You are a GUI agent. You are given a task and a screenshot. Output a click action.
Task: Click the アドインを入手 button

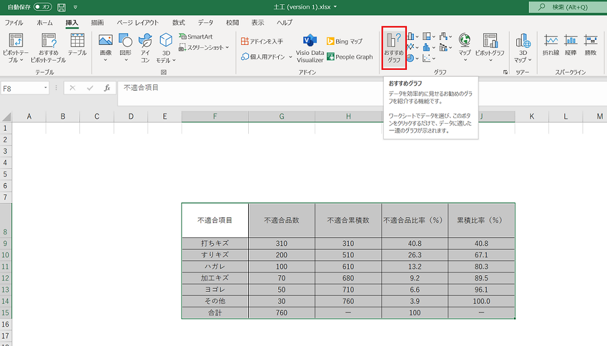point(262,41)
